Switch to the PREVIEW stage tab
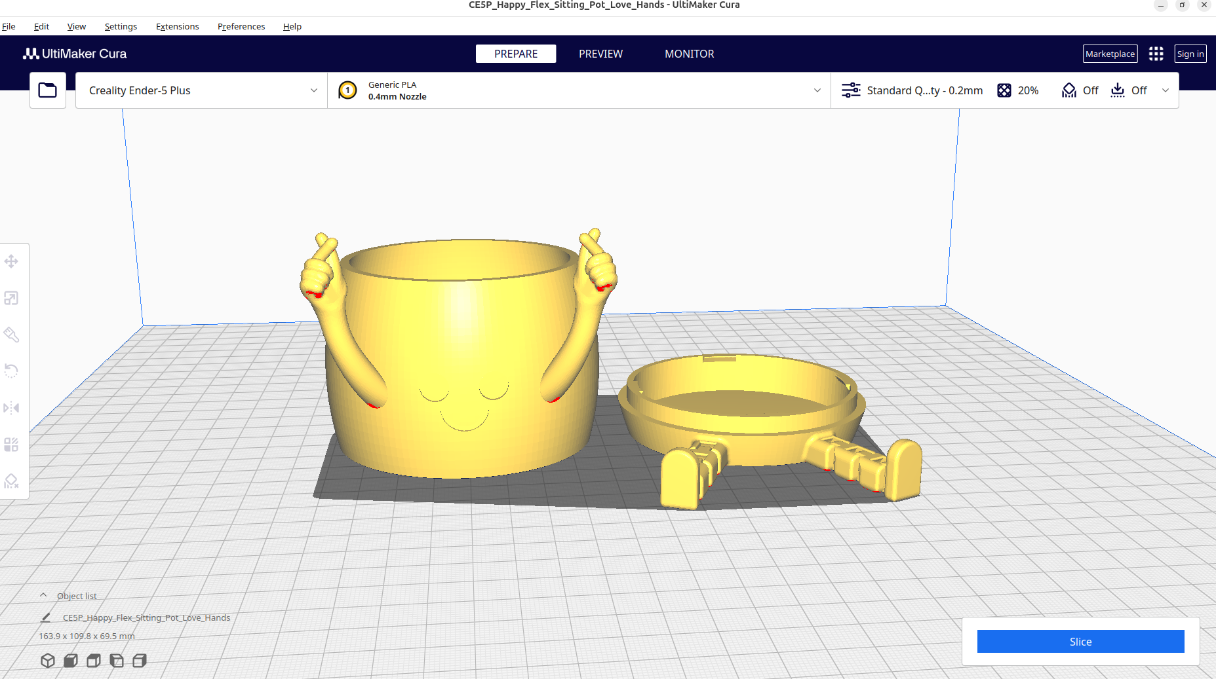This screenshot has height=679, width=1216. (x=600, y=54)
